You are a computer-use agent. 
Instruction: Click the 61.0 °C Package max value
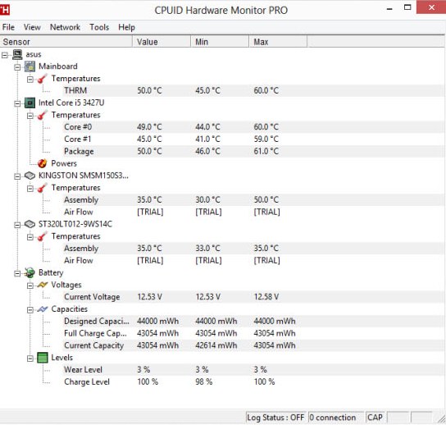pyautogui.click(x=266, y=151)
